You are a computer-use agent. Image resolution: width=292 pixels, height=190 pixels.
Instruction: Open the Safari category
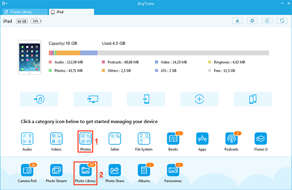115,139
